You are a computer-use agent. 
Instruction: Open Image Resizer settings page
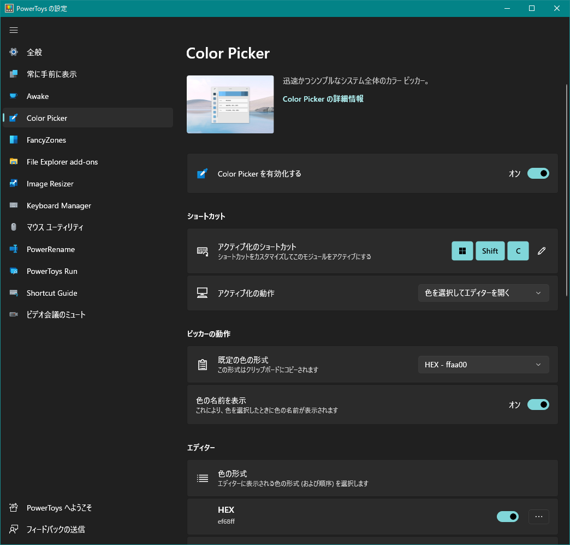pos(87,184)
